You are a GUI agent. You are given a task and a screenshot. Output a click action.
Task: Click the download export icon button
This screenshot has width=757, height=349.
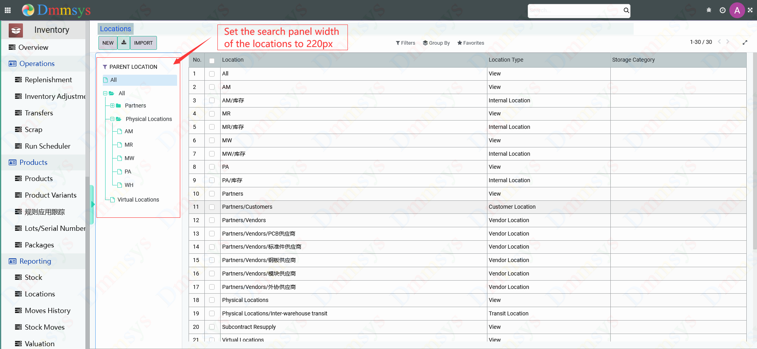click(124, 43)
